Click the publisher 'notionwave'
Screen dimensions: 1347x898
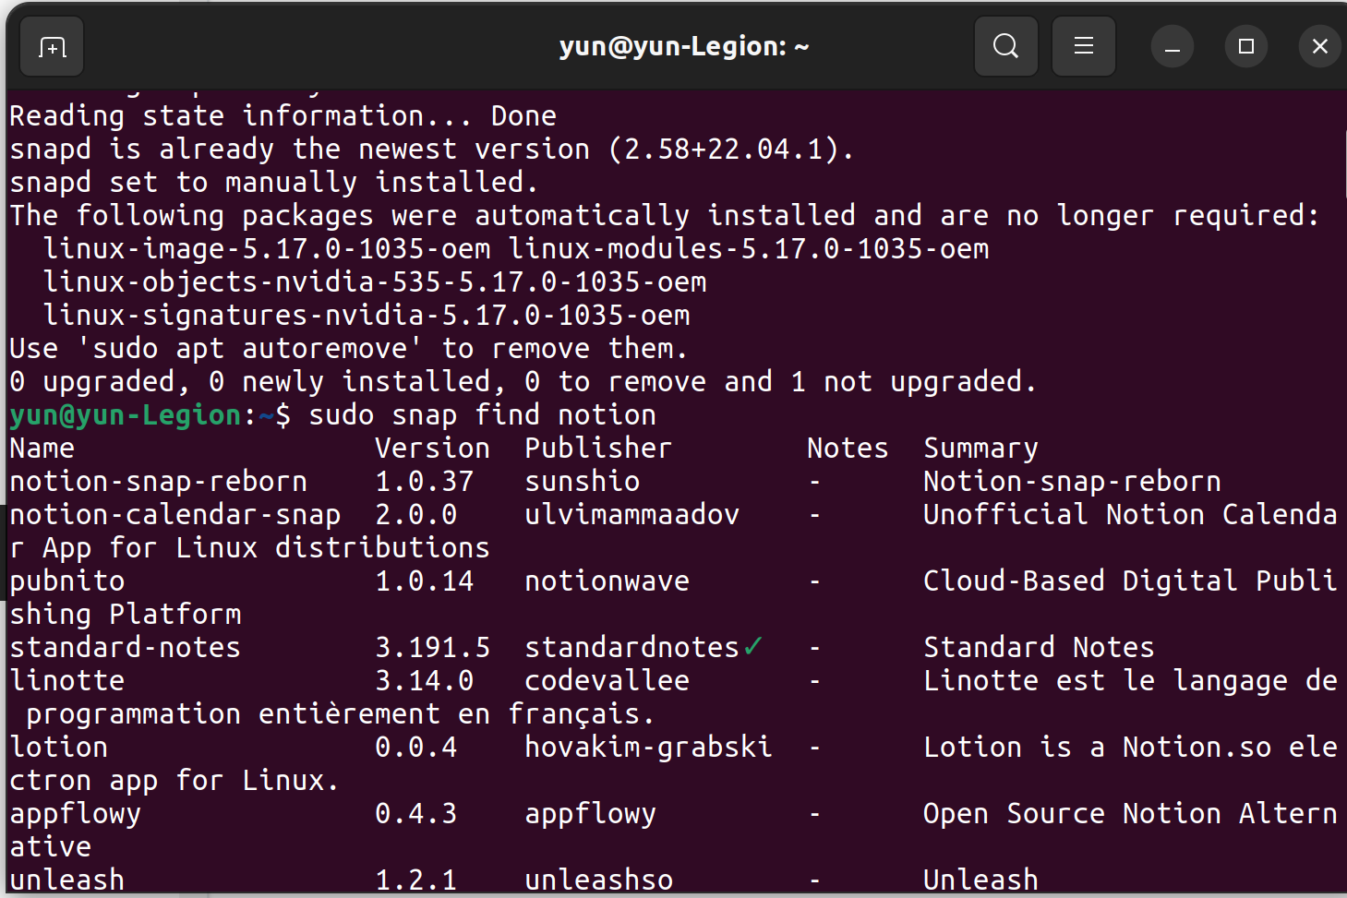(607, 581)
